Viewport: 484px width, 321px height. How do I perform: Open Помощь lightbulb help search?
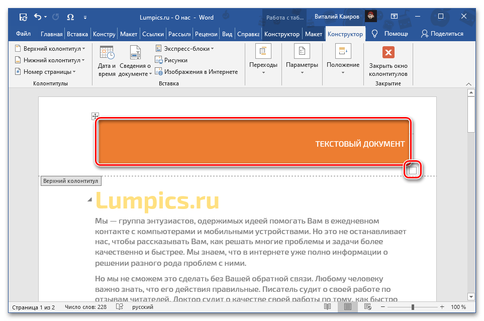pyautogui.click(x=390, y=34)
